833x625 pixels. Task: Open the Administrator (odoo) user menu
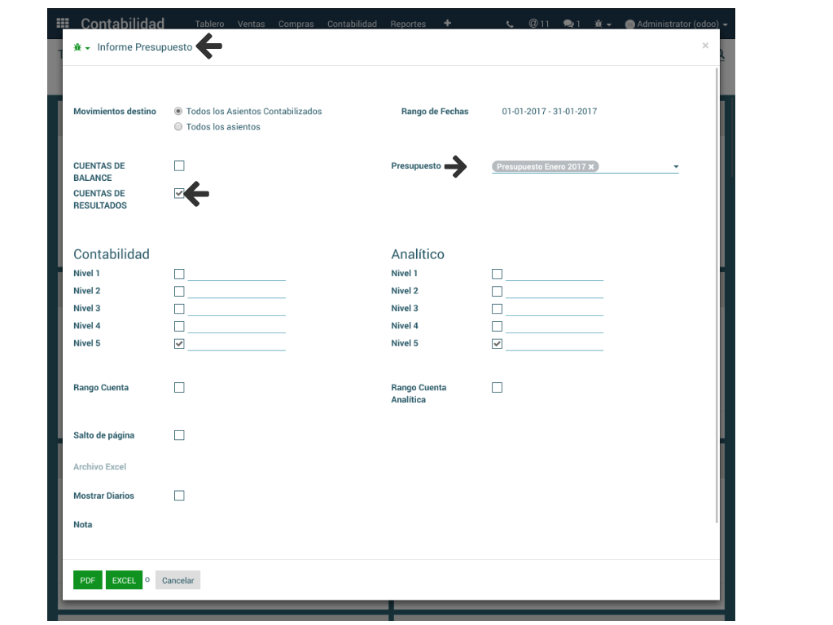[676, 24]
